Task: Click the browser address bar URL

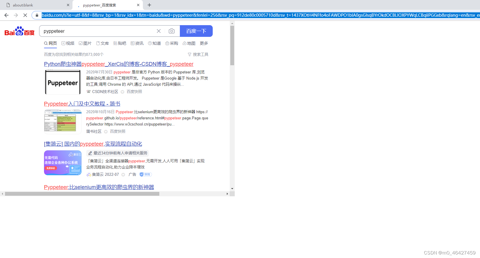Action: tap(261, 15)
